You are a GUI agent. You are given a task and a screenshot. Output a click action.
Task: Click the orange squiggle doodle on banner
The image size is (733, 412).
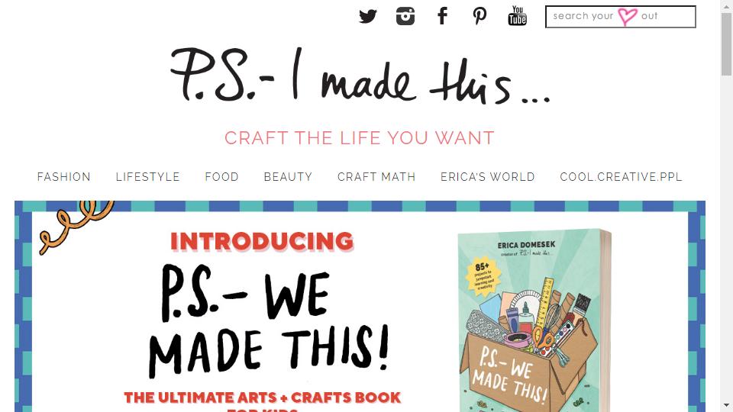(76, 227)
